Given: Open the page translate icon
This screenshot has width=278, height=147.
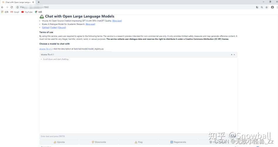Looking at the screenshot, I should pos(257,7).
